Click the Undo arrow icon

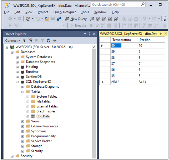click(x=144, y=19)
